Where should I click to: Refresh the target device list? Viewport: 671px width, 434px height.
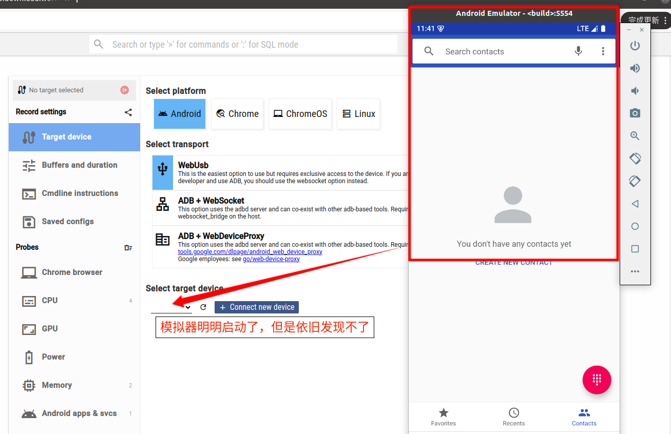point(203,307)
